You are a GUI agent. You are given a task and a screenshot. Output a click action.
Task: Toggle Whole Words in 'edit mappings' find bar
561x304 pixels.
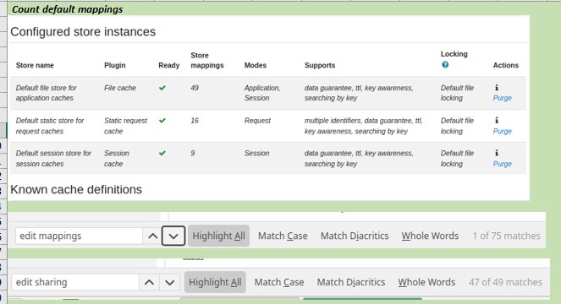click(x=430, y=236)
